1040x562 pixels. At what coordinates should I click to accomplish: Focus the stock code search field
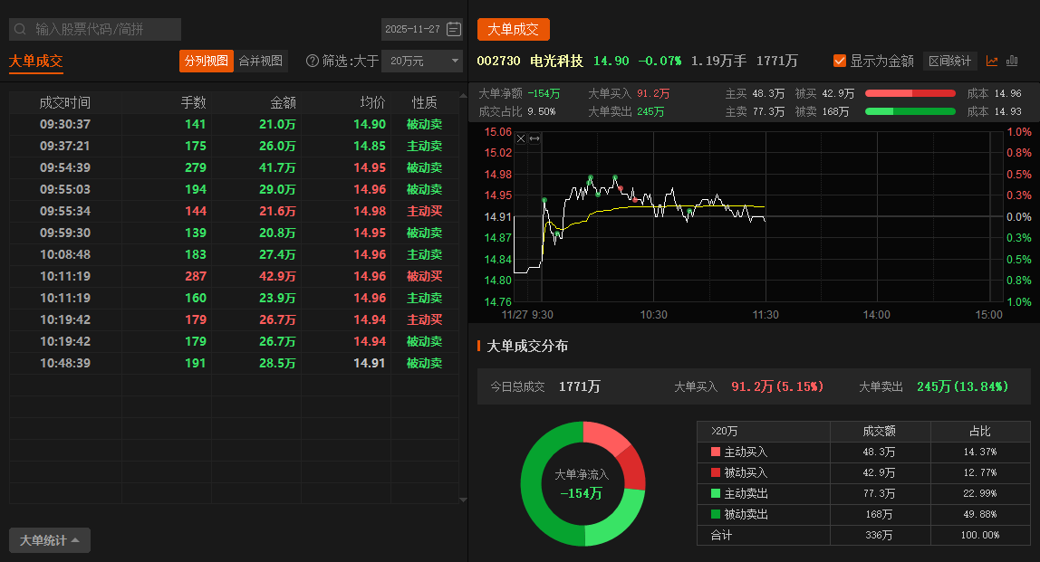click(104, 29)
